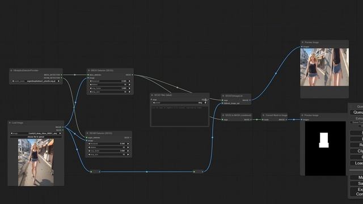363x204 pixels.
Task: Click the choose file to upload button
Action: (x=36, y=137)
